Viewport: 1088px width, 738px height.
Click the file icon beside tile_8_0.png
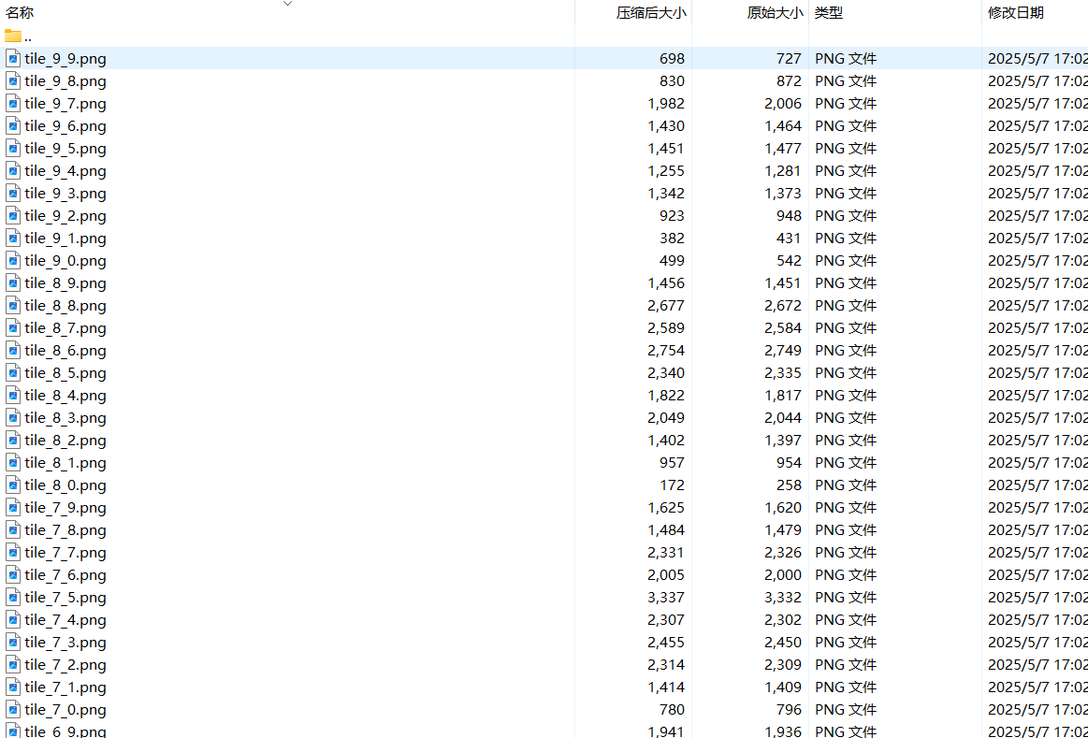(13, 485)
